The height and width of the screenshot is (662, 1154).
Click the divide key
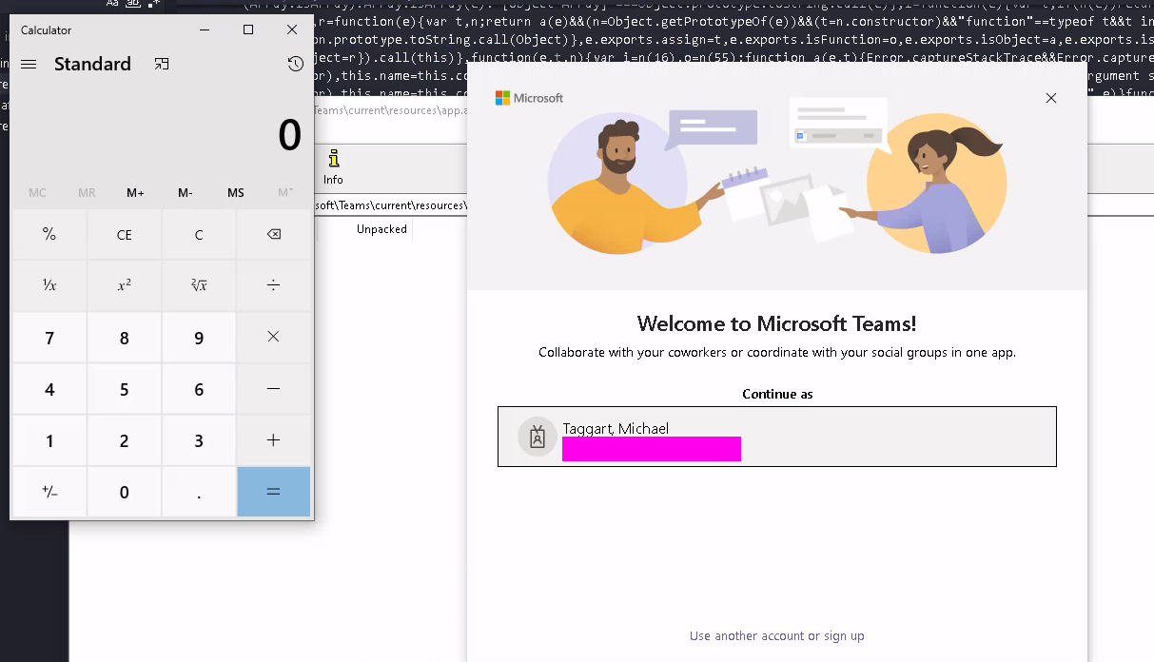click(274, 285)
